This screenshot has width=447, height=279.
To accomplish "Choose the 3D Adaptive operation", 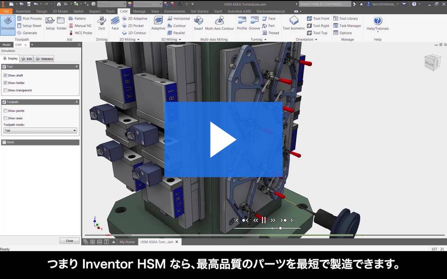I will coord(158,23).
